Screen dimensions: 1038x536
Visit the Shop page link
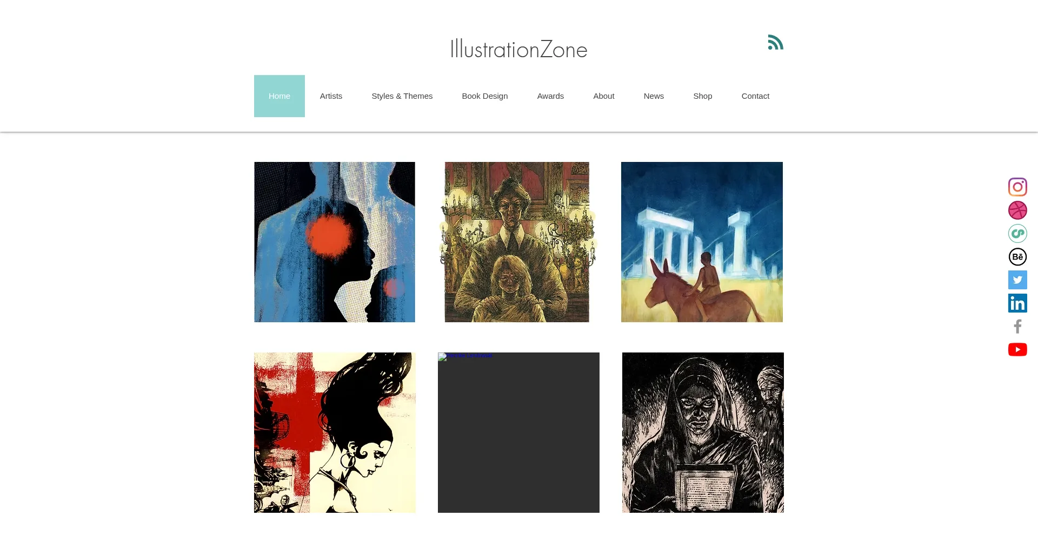click(x=702, y=96)
